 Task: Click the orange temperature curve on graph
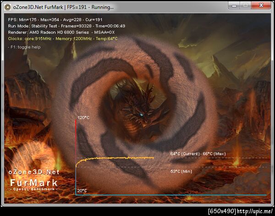115,159
